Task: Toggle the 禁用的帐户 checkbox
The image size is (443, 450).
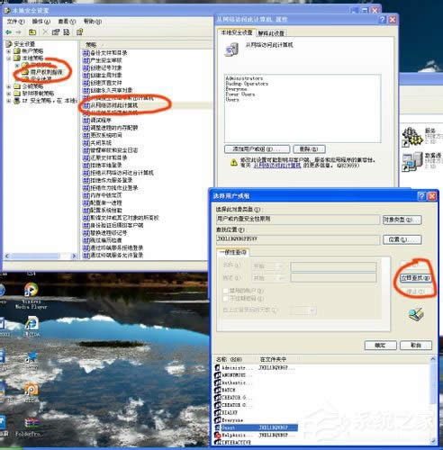Action: (x=226, y=291)
